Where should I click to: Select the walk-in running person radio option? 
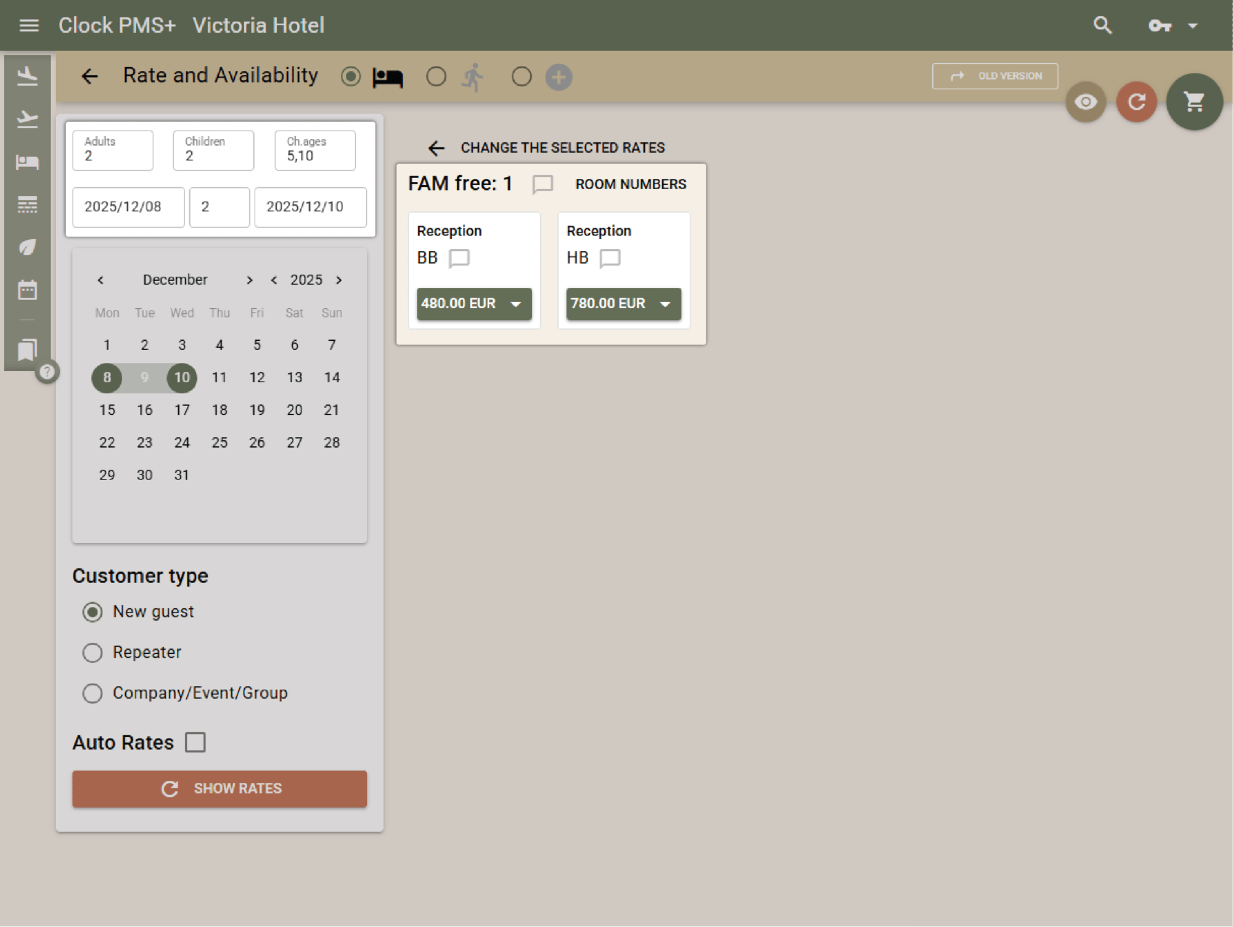point(436,77)
